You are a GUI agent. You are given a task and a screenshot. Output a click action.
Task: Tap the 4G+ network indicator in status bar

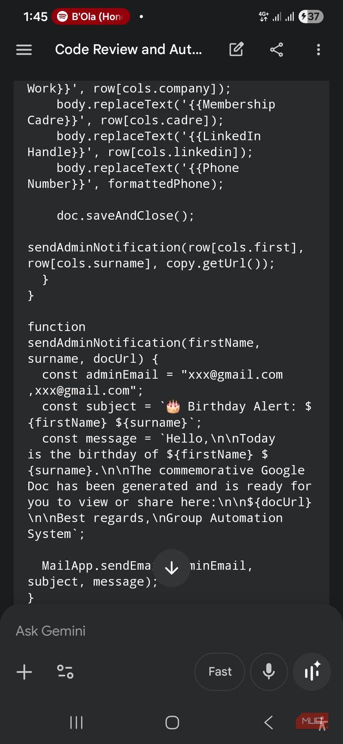tap(263, 16)
